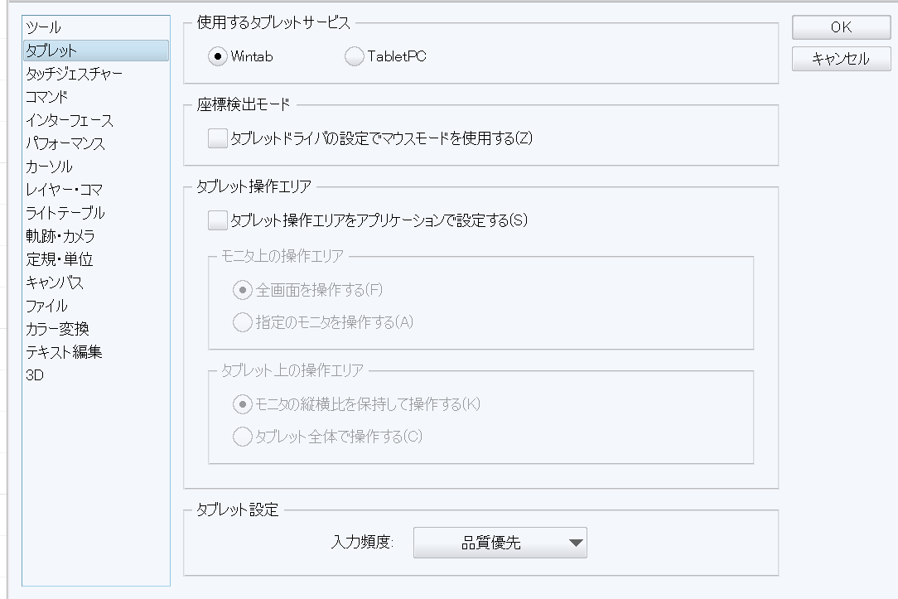Enable mouse mode checkbox (Z)
Image resolution: width=898 pixels, height=599 pixels.
[x=218, y=138]
